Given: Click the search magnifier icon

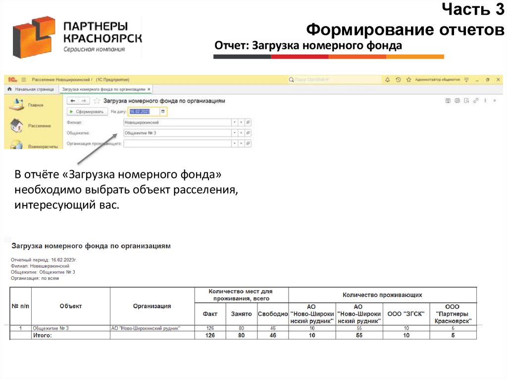Looking at the screenshot, I should (291, 80).
